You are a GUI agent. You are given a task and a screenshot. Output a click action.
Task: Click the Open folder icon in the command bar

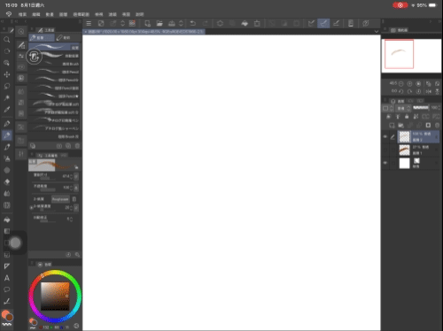pyautogui.click(x=159, y=23)
